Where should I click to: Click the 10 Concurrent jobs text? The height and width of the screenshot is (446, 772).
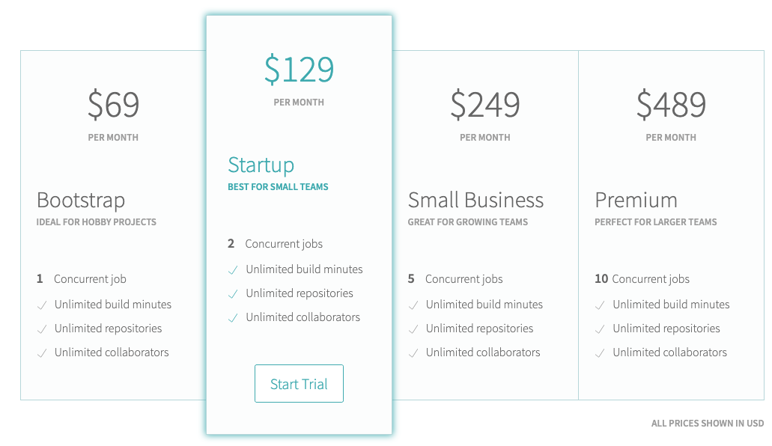642,279
